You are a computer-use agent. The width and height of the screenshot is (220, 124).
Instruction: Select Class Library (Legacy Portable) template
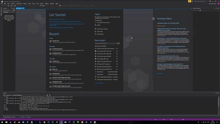pyautogui.click(x=106, y=56)
